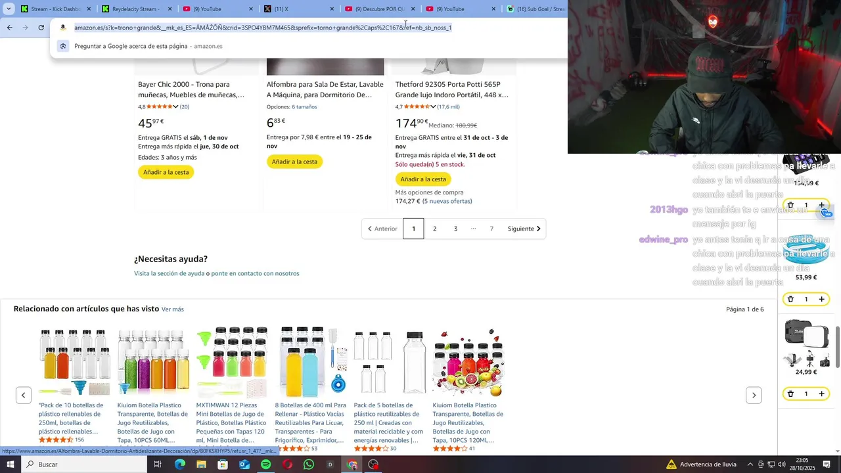
Task: Show next related items with right carousel arrow
Action: coord(754,395)
